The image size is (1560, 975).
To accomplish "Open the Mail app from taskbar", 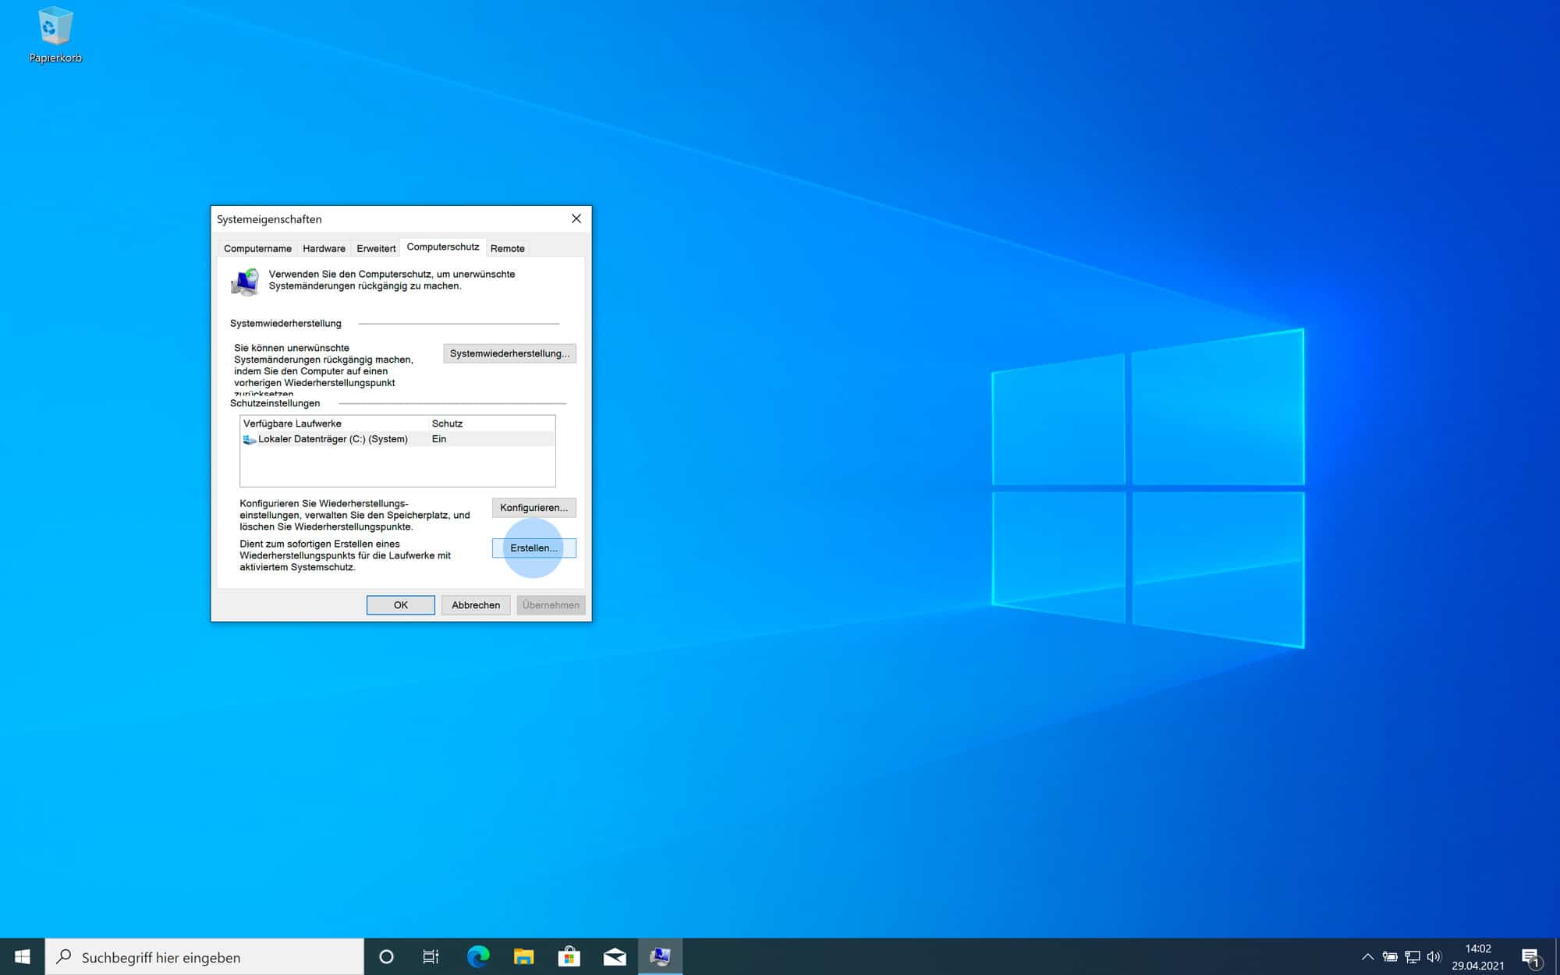I will pyautogui.click(x=615, y=956).
